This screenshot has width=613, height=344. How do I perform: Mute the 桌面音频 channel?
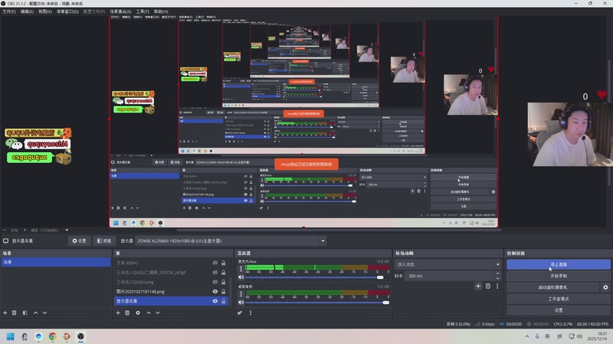point(241,302)
